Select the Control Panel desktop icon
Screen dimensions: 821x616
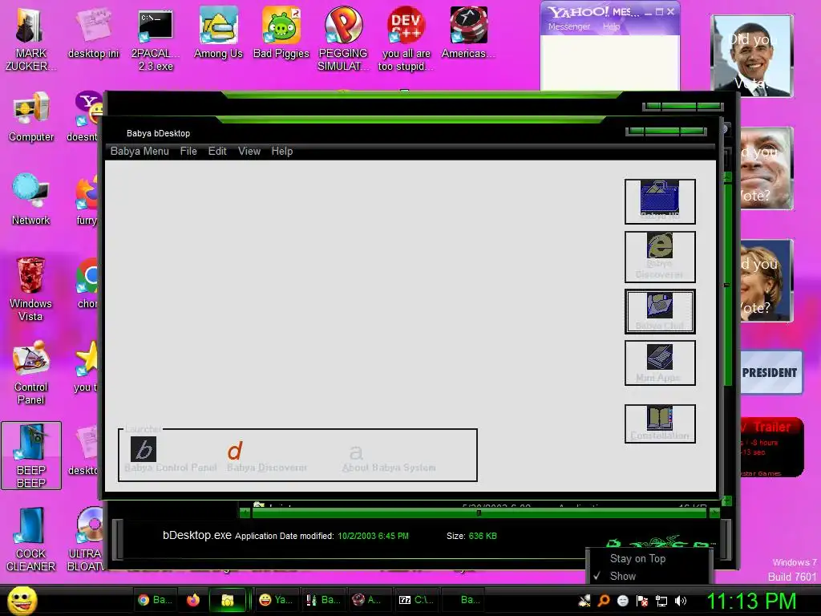(x=31, y=372)
